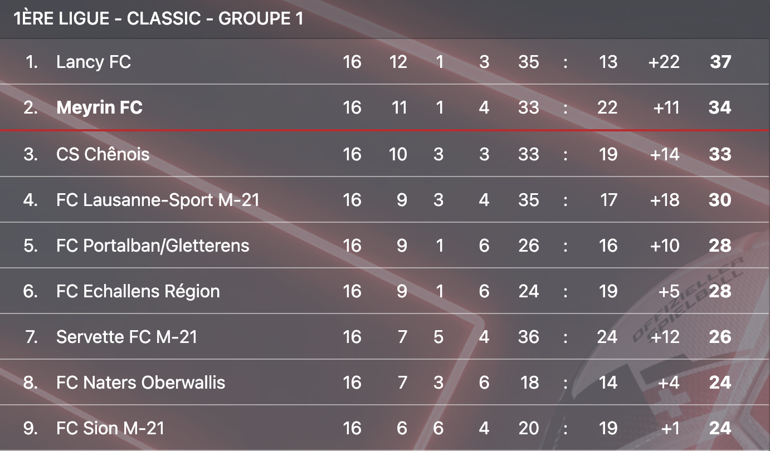Open the FC Sion M-21 team link

click(110, 428)
